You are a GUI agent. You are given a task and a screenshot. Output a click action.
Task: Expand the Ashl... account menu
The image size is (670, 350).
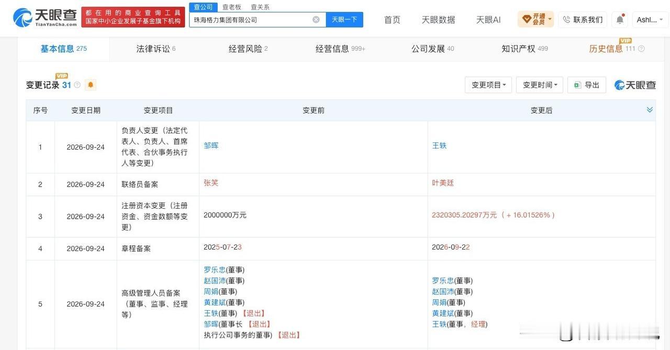click(650, 20)
